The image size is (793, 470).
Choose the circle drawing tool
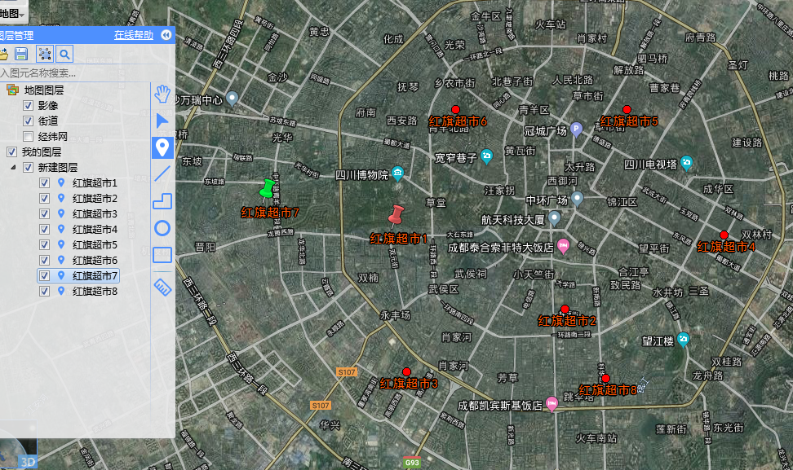coord(162,228)
